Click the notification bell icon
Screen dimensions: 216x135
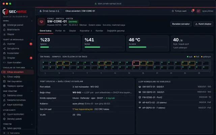click(x=192, y=11)
